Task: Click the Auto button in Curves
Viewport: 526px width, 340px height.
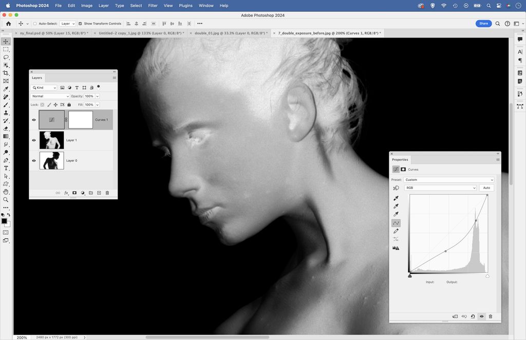Action: coord(486,188)
